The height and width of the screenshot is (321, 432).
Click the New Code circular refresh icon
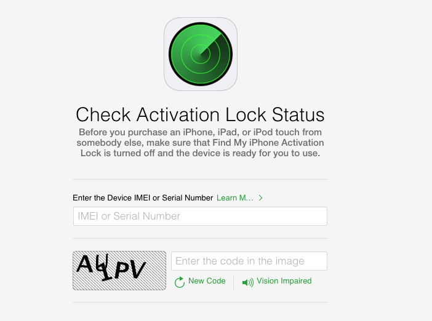pos(179,282)
